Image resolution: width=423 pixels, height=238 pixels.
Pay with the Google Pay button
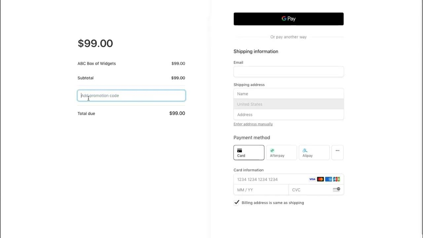coord(288,19)
